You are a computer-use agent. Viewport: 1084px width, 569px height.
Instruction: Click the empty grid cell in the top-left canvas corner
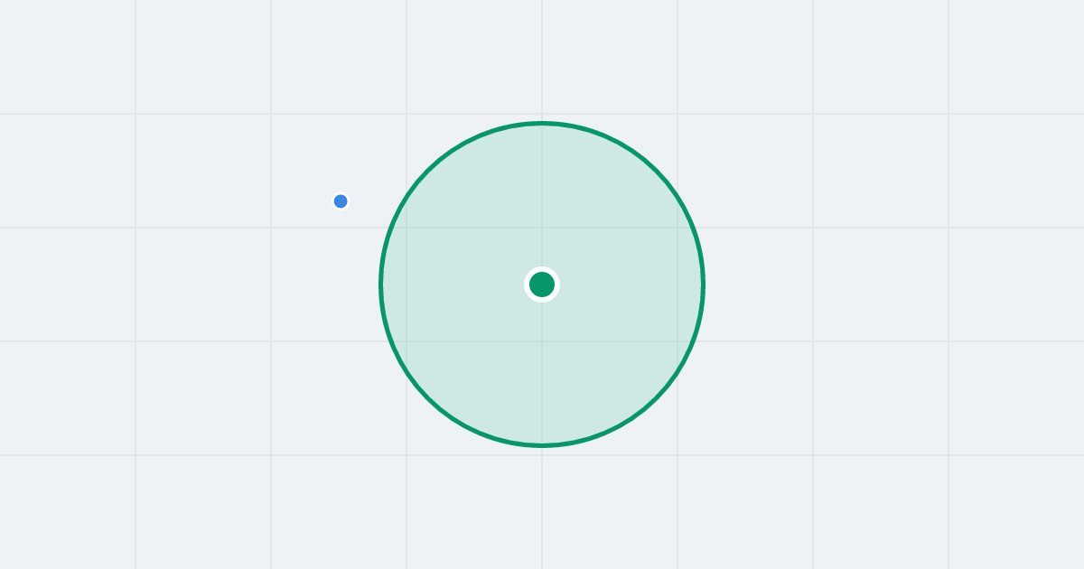(x=68, y=57)
